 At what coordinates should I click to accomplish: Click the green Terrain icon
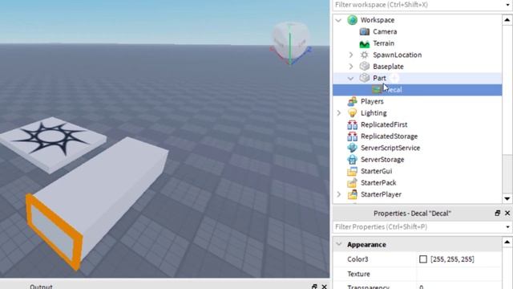[x=365, y=43]
